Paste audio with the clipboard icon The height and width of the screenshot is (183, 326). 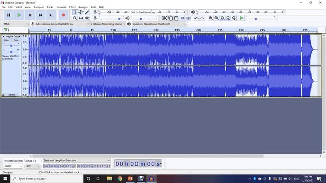pyautogui.click(x=176, y=18)
